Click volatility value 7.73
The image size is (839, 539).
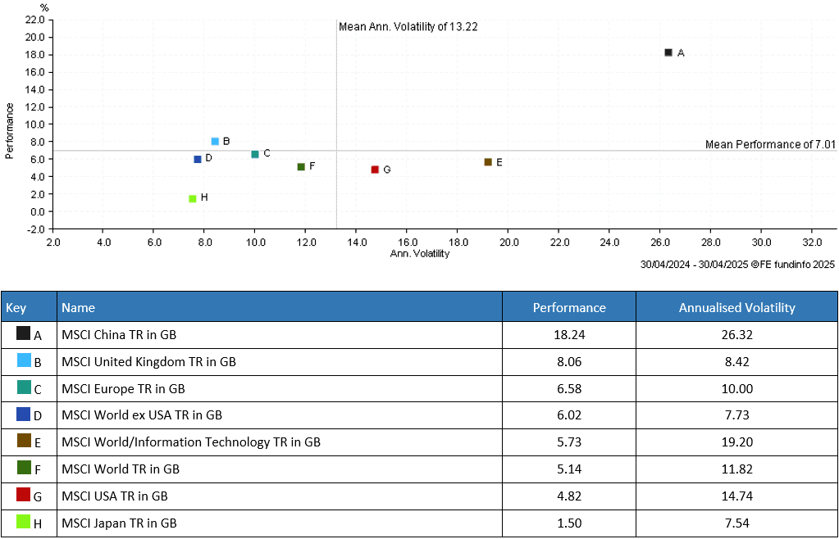click(737, 415)
